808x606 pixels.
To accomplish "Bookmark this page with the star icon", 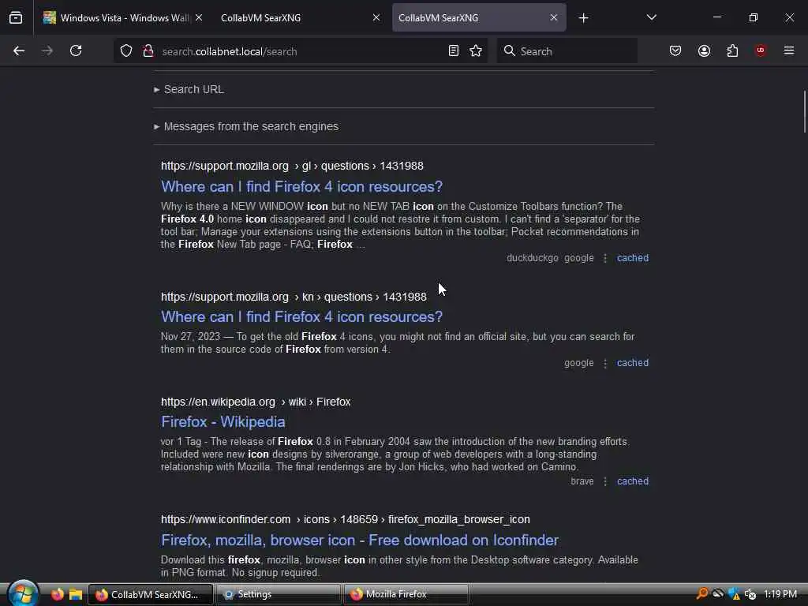I will pos(476,51).
